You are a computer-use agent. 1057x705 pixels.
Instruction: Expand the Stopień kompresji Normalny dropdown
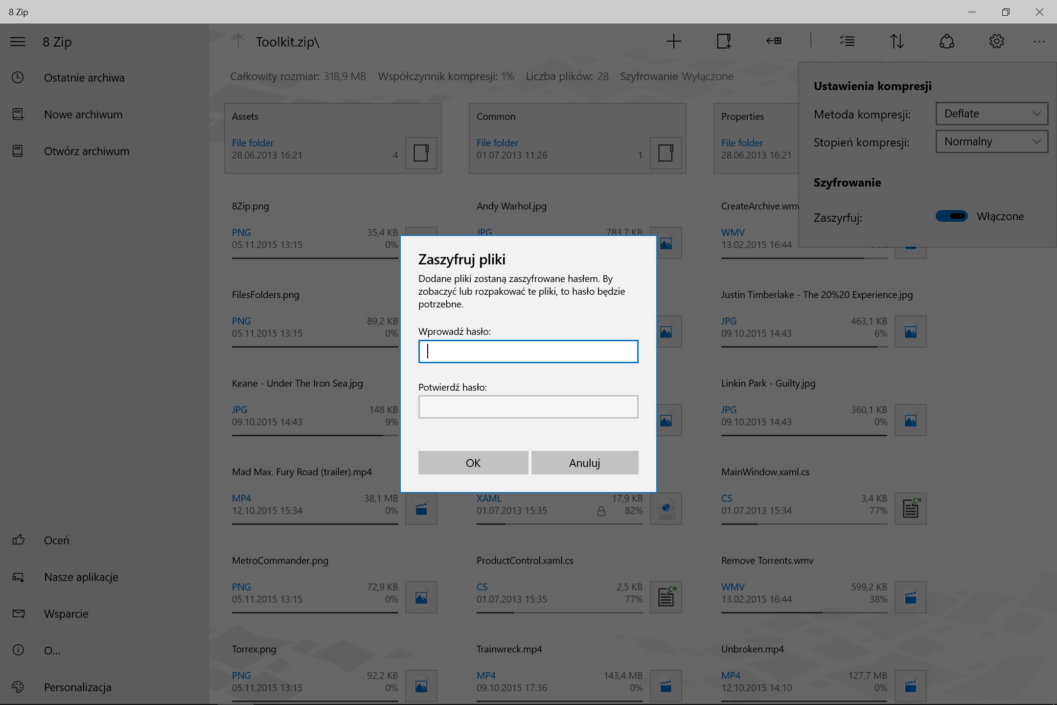tap(991, 141)
